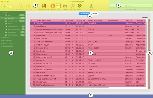Switch to the Details tab
The height and width of the screenshot is (98, 153).
pyautogui.click(x=94, y=13)
